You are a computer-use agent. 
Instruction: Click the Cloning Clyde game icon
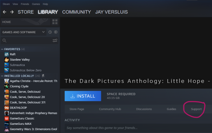(x=7, y=86)
